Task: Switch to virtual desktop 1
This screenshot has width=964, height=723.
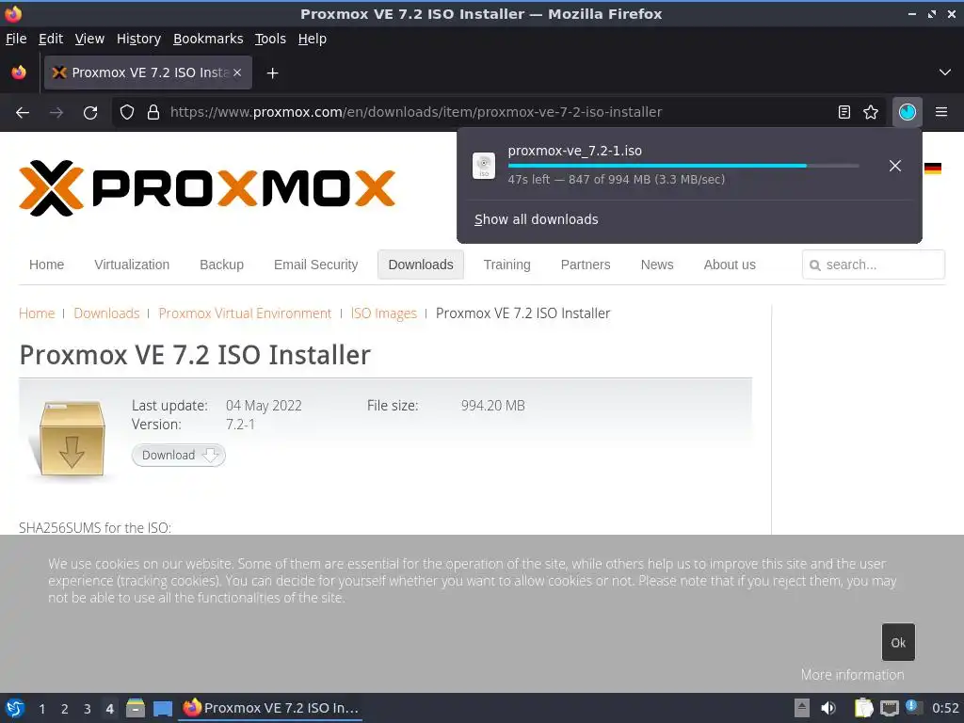Action: click(x=41, y=709)
